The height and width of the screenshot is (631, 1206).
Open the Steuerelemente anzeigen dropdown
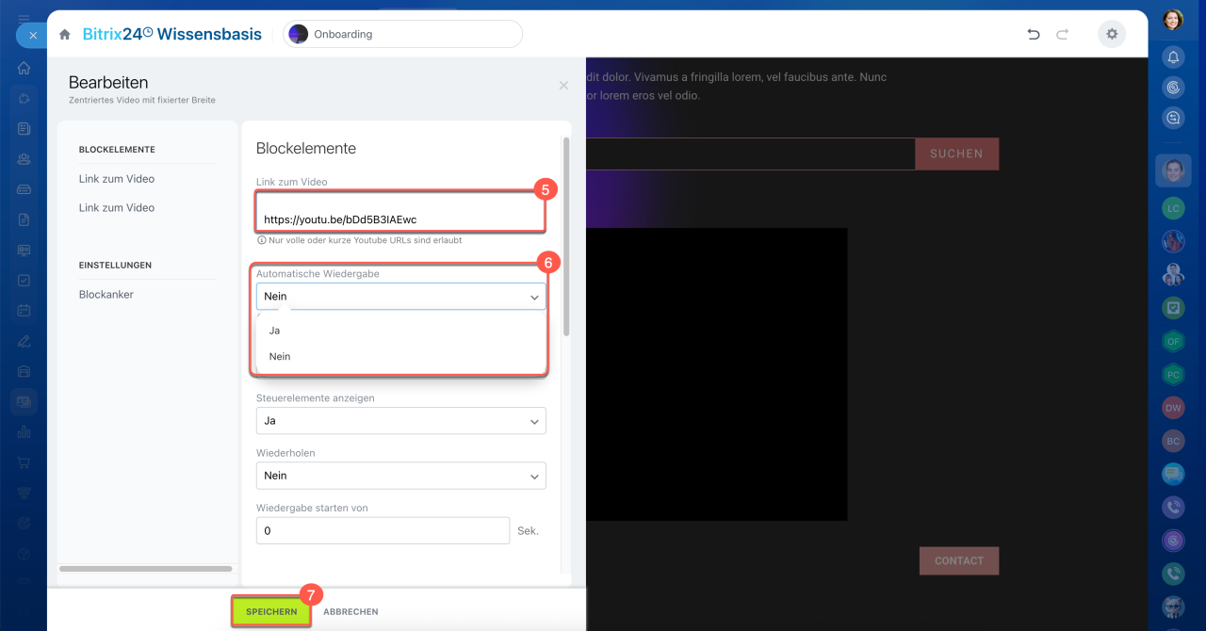point(400,421)
